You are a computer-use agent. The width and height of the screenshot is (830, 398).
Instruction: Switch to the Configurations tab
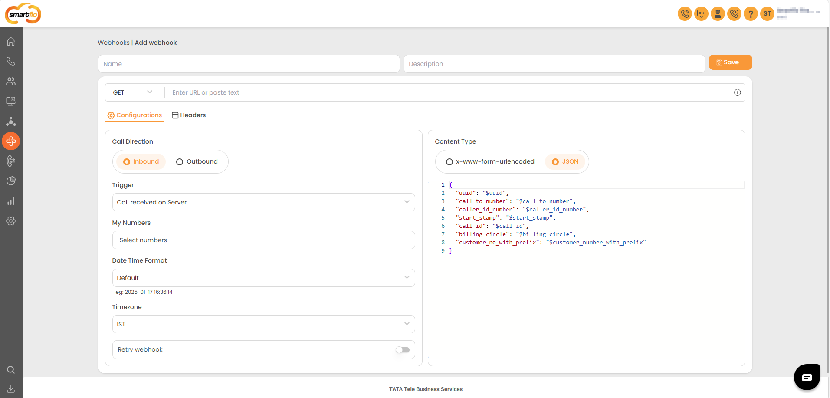click(x=135, y=115)
